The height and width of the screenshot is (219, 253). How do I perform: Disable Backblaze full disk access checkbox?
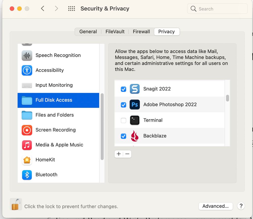click(123, 136)
